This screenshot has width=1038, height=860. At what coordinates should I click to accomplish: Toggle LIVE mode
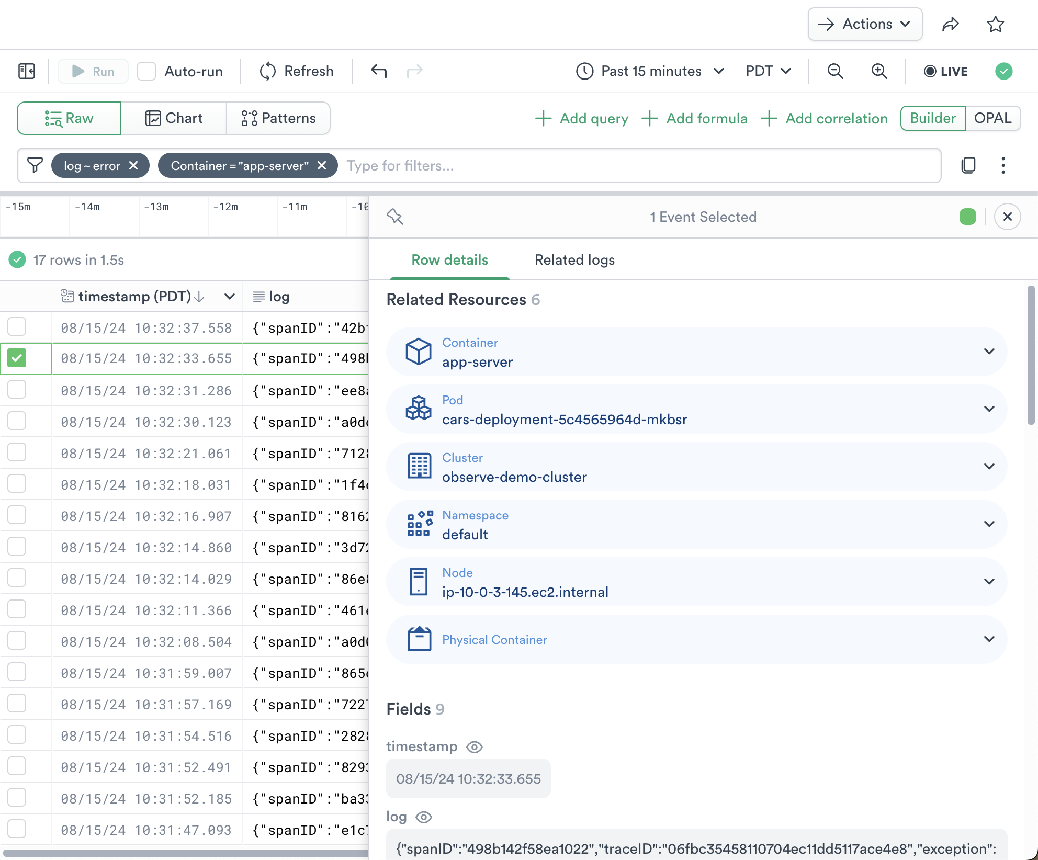pyautogui.click(x=945, y=71)
